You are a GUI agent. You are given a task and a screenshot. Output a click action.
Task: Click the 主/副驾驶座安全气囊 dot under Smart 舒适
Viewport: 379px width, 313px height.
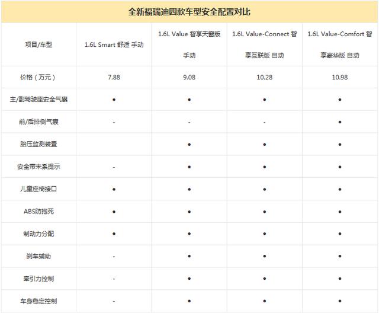[114, 100]
